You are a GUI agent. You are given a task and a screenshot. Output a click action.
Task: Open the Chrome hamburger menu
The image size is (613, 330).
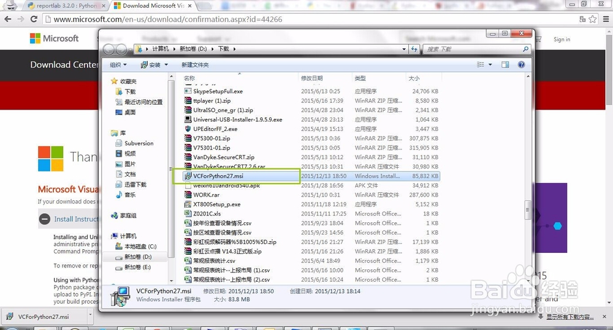(x=606, y=19)
